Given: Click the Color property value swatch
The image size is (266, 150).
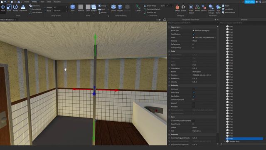Looking at the screenshot, I should (193, 37).
